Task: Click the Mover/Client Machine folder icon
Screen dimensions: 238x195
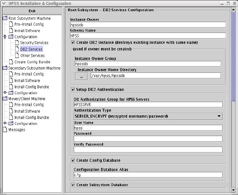Action: pyautogui.click(x=5, y=98)
